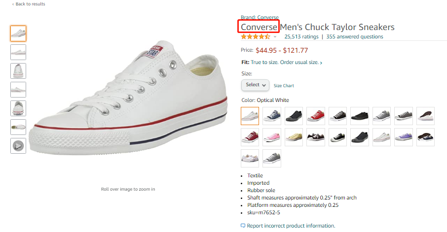Viewport: 447px width, 232px height.
Task: Click the five-star rating icons
Action: (255, 36)
